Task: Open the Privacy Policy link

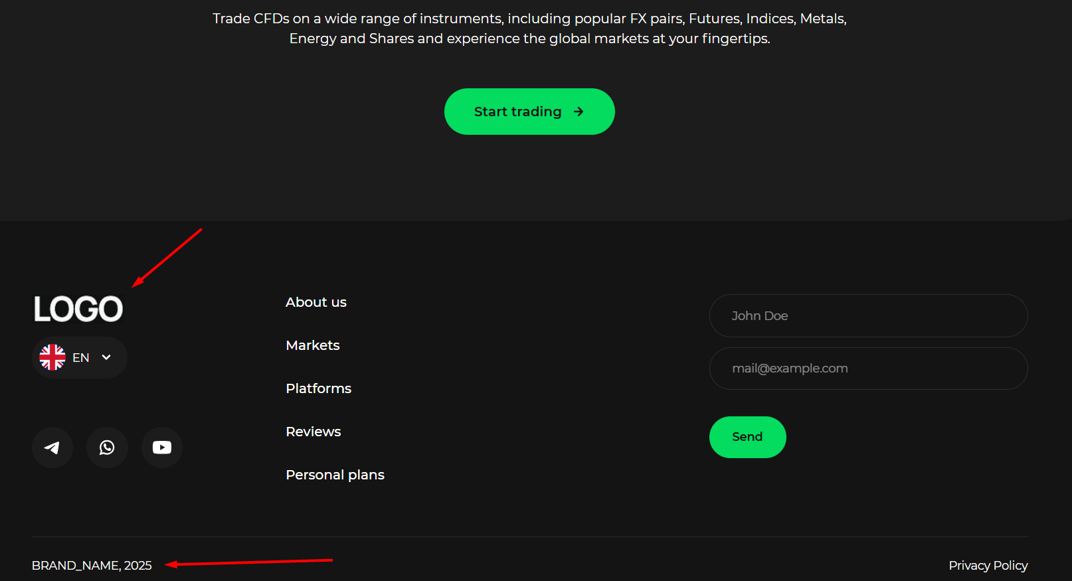Action: tap(988, 566)
